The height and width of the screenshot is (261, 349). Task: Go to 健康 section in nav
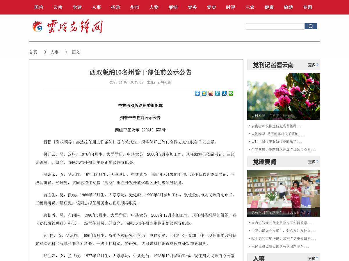pyautogui.click(x=269, y=7)
